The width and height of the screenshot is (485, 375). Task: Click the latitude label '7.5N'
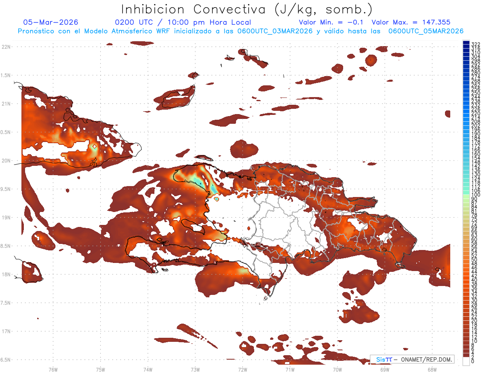click(6, 303)
